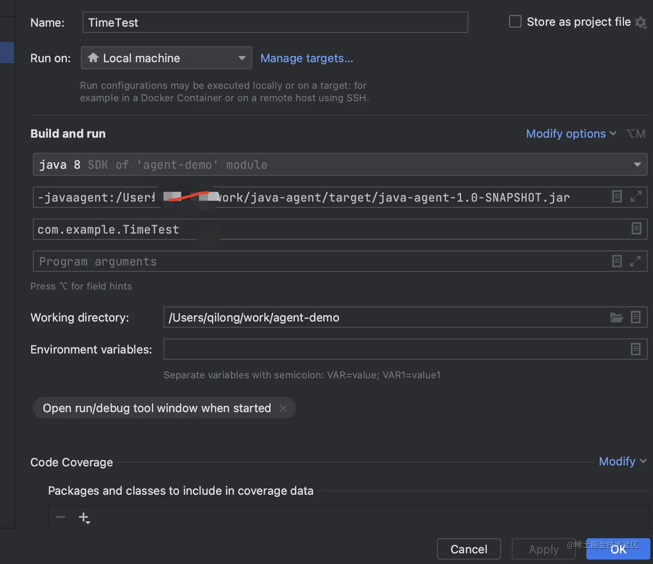Viewport: 653px width, 564px height.
Task: Expand the Program arguments field
Action: (x=635, y=261)
